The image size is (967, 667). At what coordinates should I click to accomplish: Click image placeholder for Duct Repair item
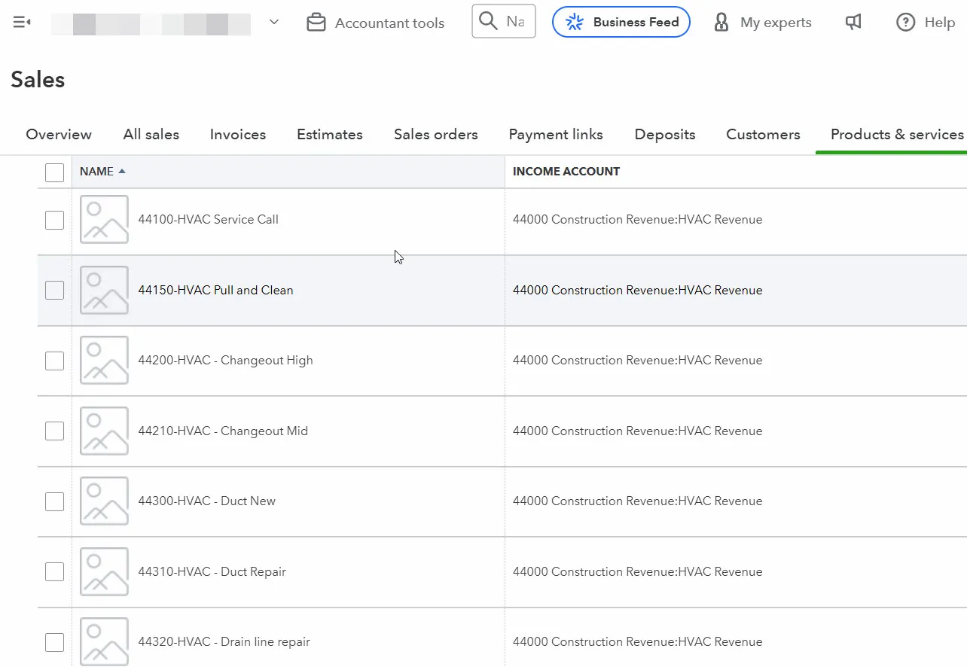coord(104,572)
